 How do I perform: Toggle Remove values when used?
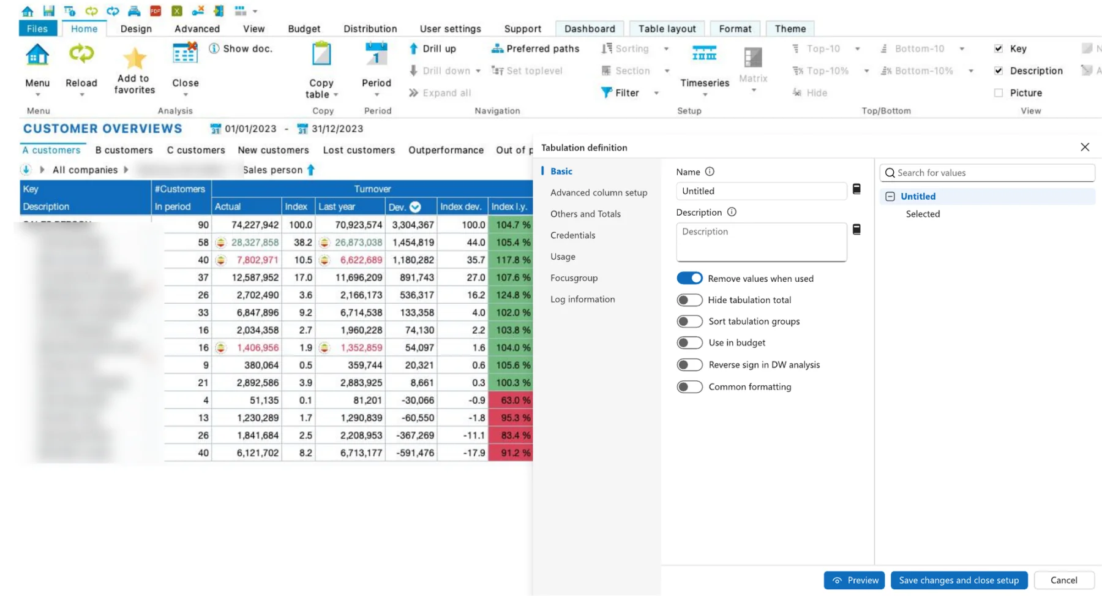[x=689, y=278]
